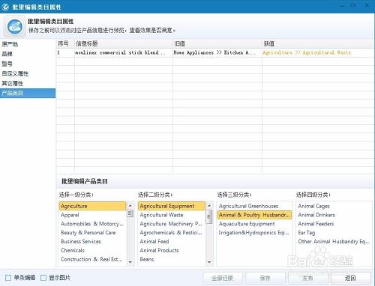Viewport: 375px width, 286px height.
Task: Click the 序号 column header
Action: 65,44
